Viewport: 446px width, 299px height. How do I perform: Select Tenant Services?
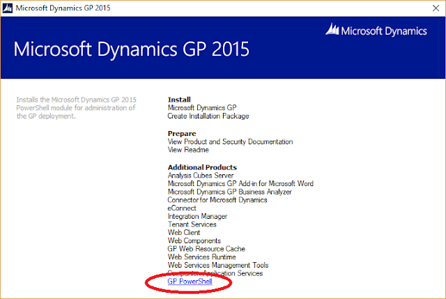coord(192,224)
